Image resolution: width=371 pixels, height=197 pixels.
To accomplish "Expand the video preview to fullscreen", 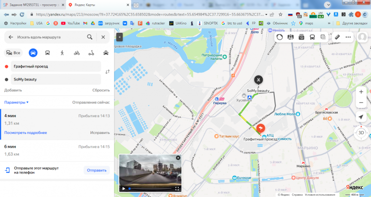I will pyautogui.click(x=177, y=188).
